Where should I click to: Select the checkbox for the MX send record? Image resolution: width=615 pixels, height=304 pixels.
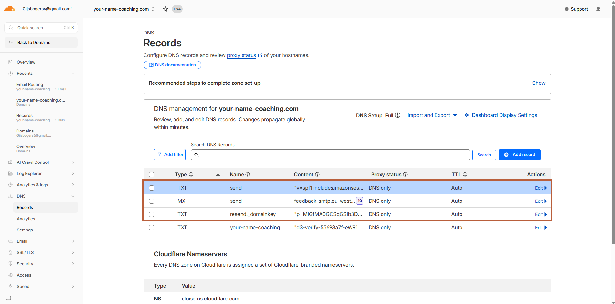[152, 201]
